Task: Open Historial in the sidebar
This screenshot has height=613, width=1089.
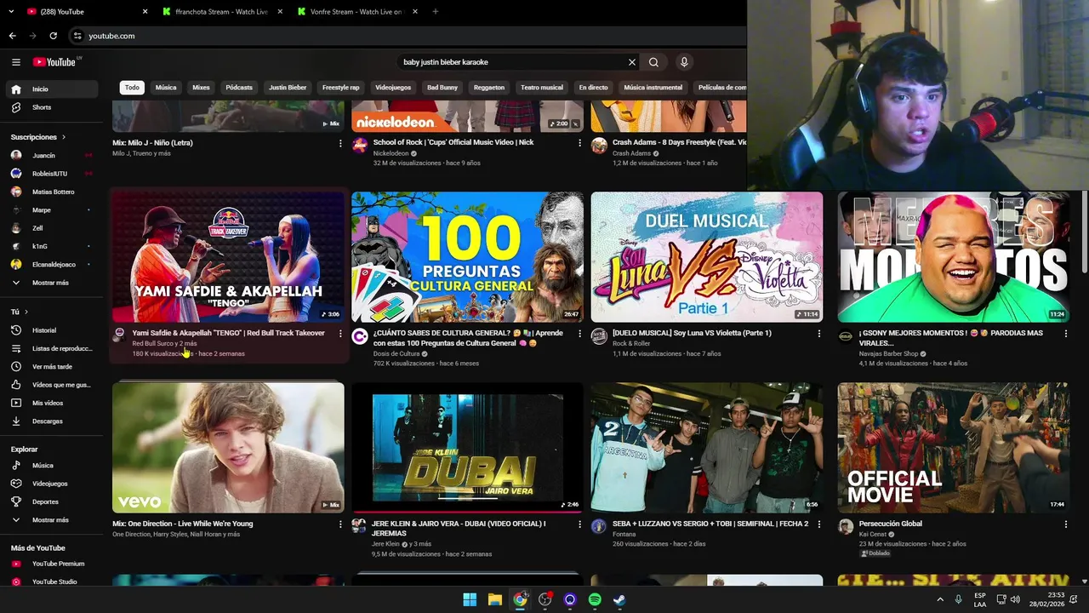Action: [x=54, y=330]
